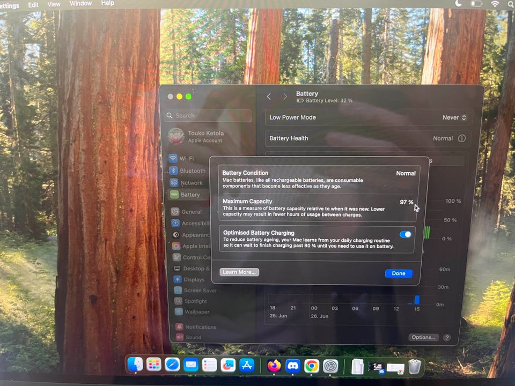The height and width of the screenshot is (386, 515).
Task: Select Spotlight in the sidebar
Action: tap(191, 301)
